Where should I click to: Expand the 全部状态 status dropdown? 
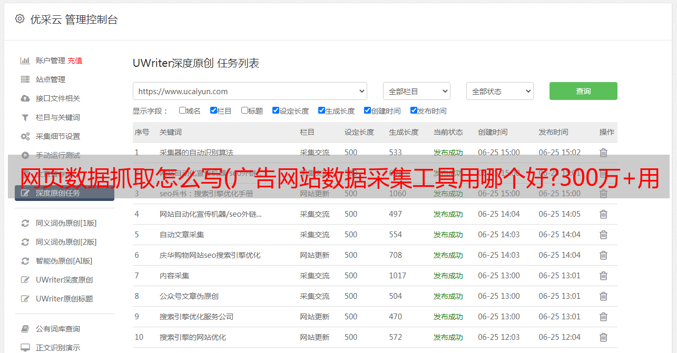tap(500, 91)
